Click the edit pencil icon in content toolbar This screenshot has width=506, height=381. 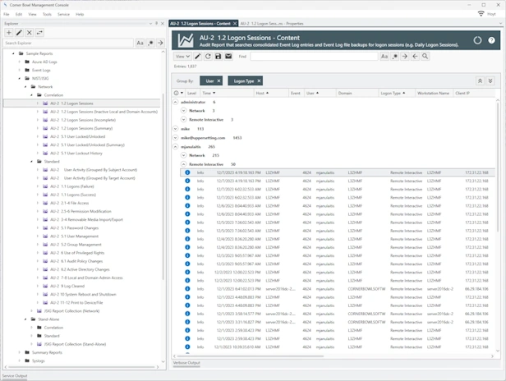point(197,56)
